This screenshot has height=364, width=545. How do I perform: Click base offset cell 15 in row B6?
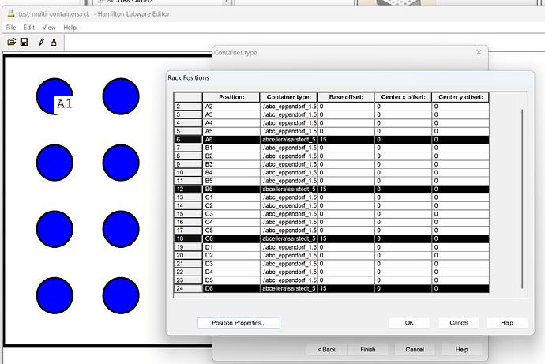[x=346, y=190]
